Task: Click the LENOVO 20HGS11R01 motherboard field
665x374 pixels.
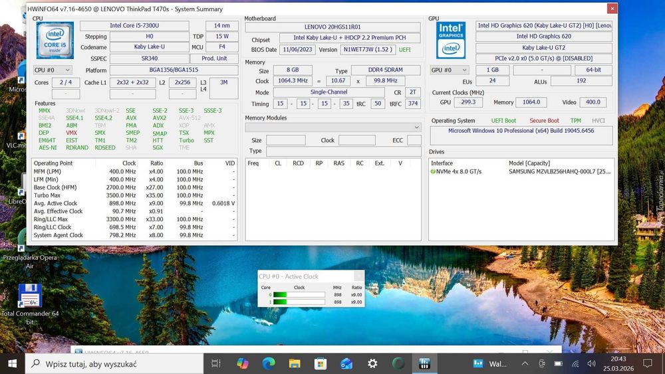Action: point(332,27)
